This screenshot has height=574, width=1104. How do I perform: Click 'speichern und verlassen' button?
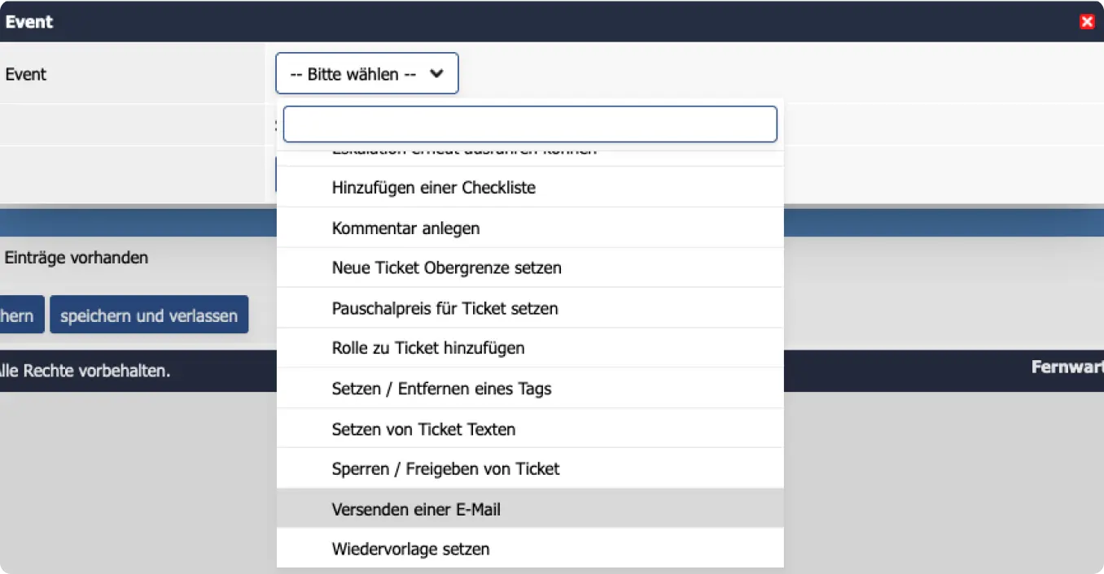(149, 315)
